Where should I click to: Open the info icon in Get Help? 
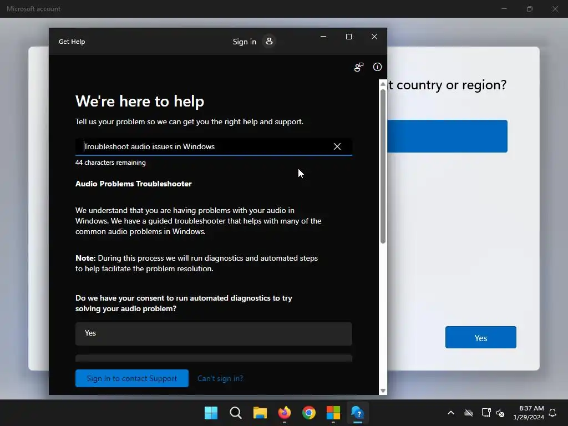click(377, 67)
